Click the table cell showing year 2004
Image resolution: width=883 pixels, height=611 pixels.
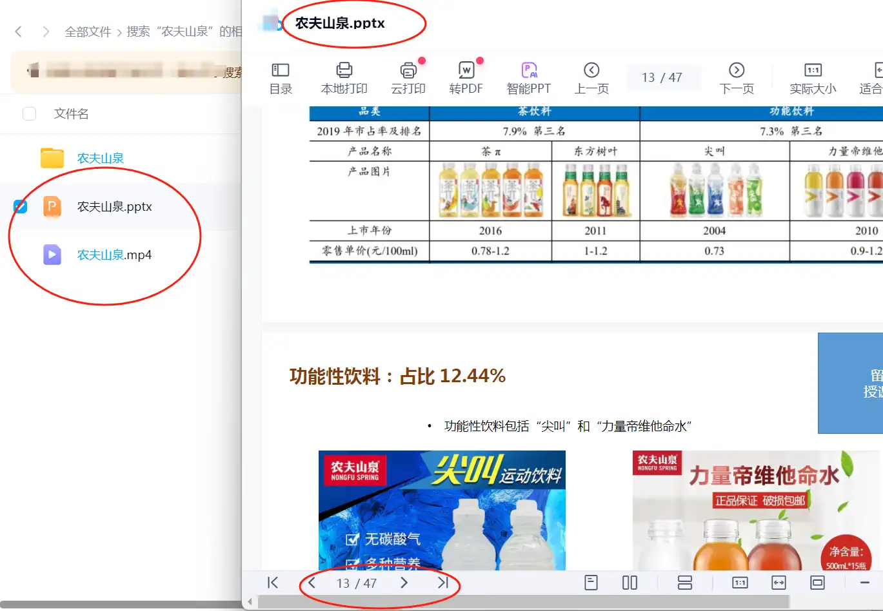[715, 231]
